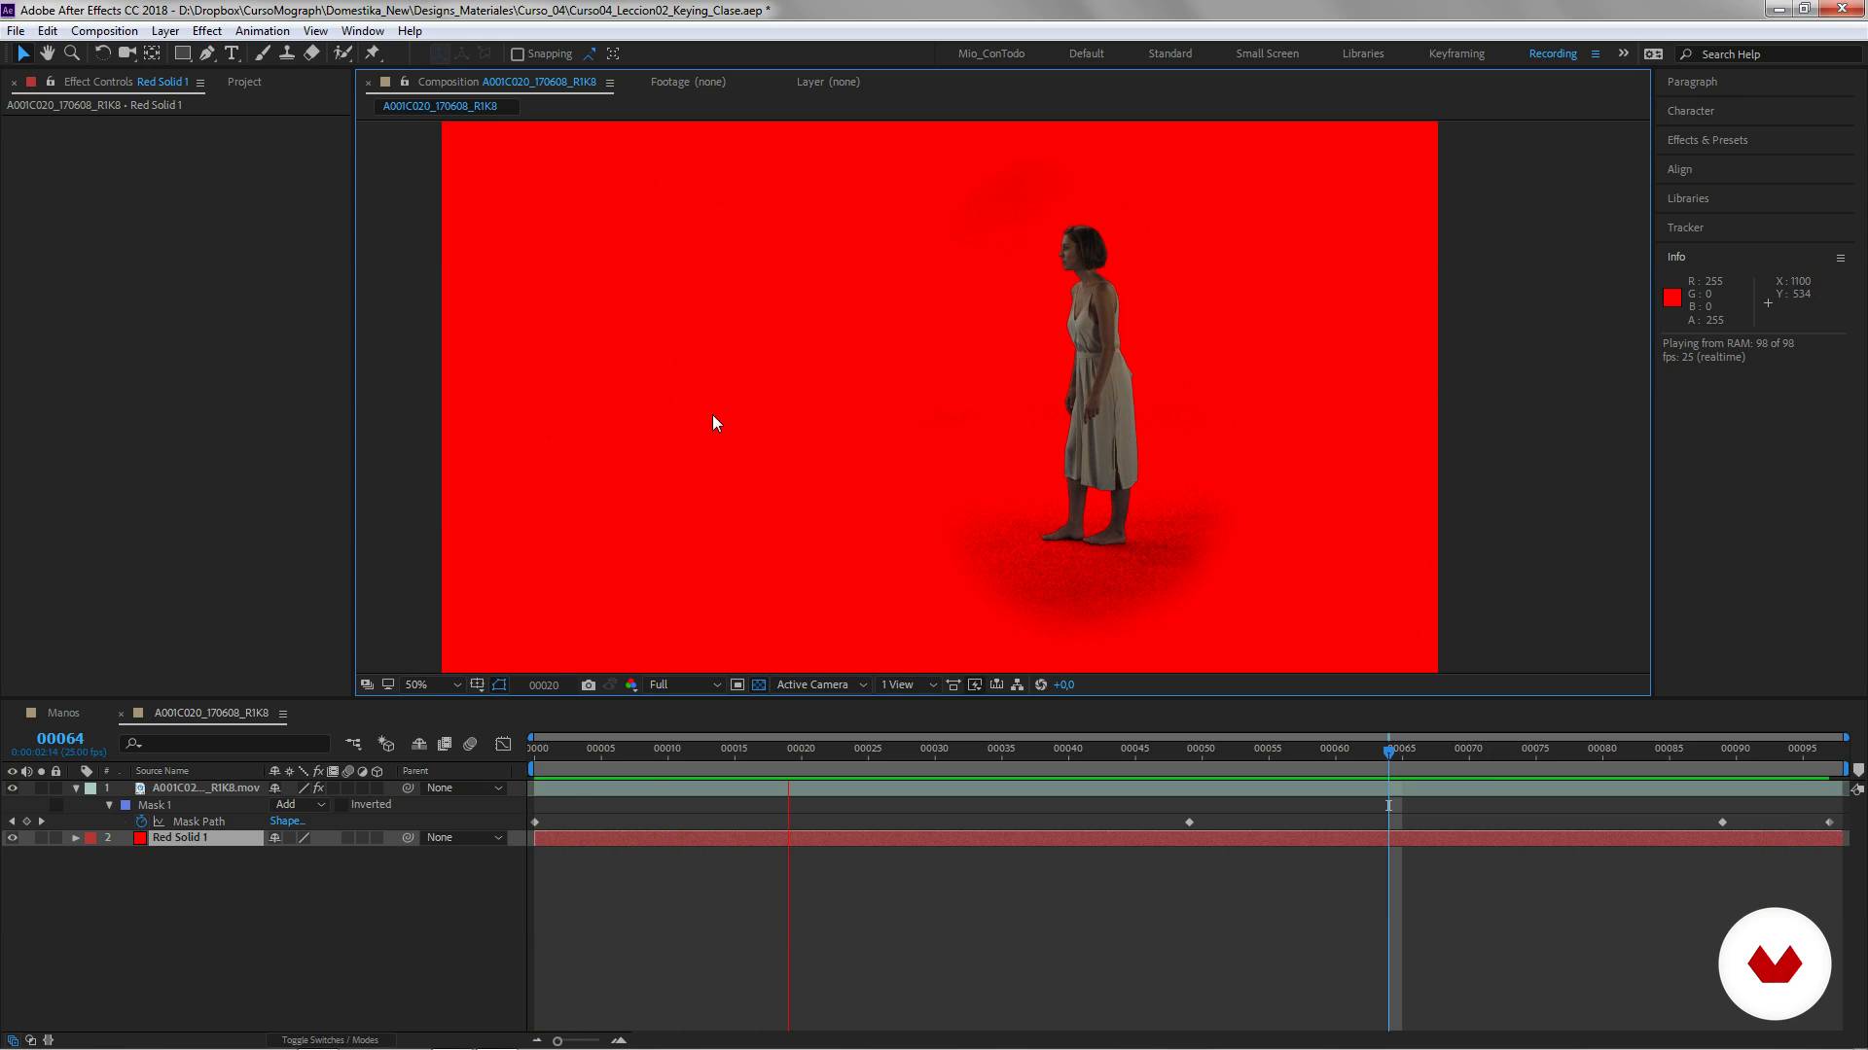The height and width of the screenshot is (1050, 1868).
Task: Open the view resolution Full dropdown
Action: 684,683
